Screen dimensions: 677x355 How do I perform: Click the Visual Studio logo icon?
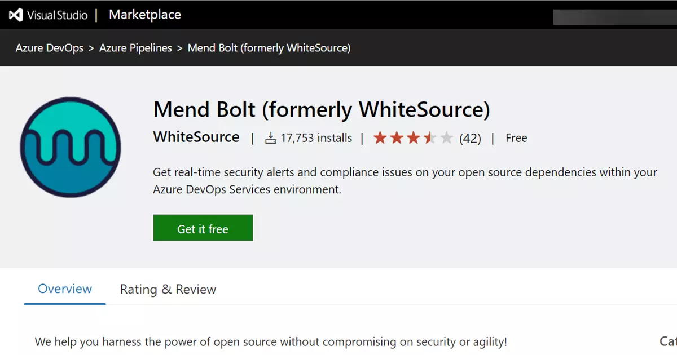coord(16,15)
